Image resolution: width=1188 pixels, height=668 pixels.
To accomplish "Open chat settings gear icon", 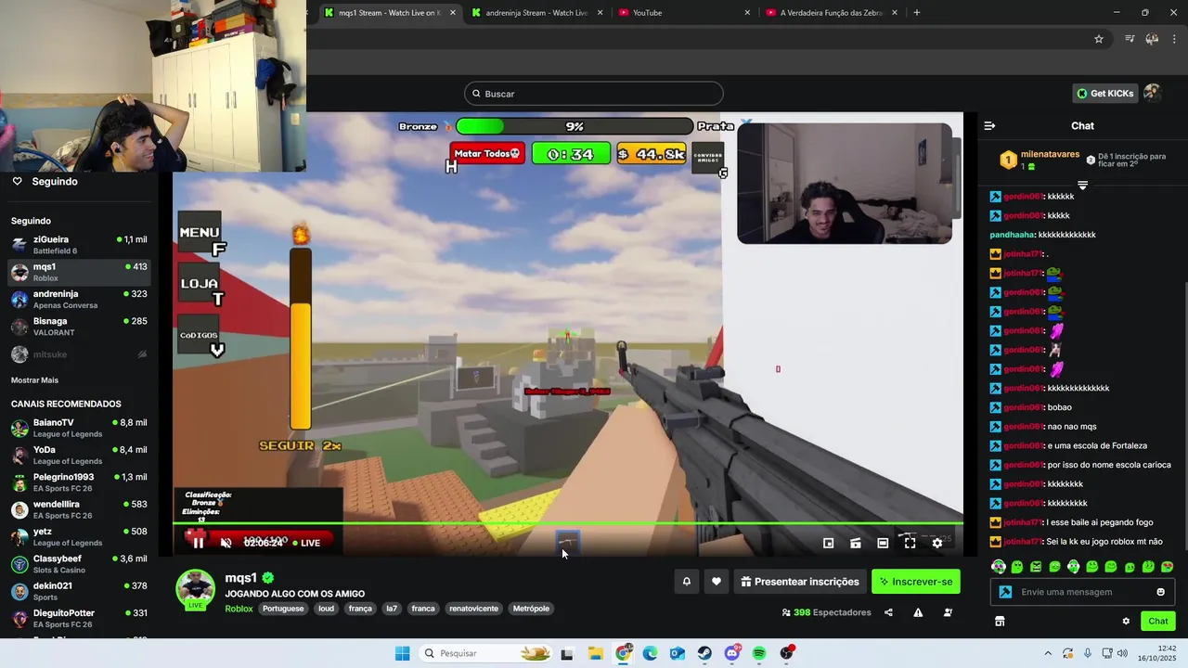I will tap(1126, 622).
